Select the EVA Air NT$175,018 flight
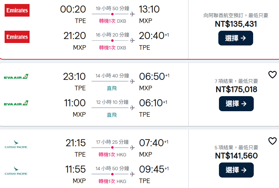This screenshot has height=188, width=279. pyautogui.click(x=236, y=104)
